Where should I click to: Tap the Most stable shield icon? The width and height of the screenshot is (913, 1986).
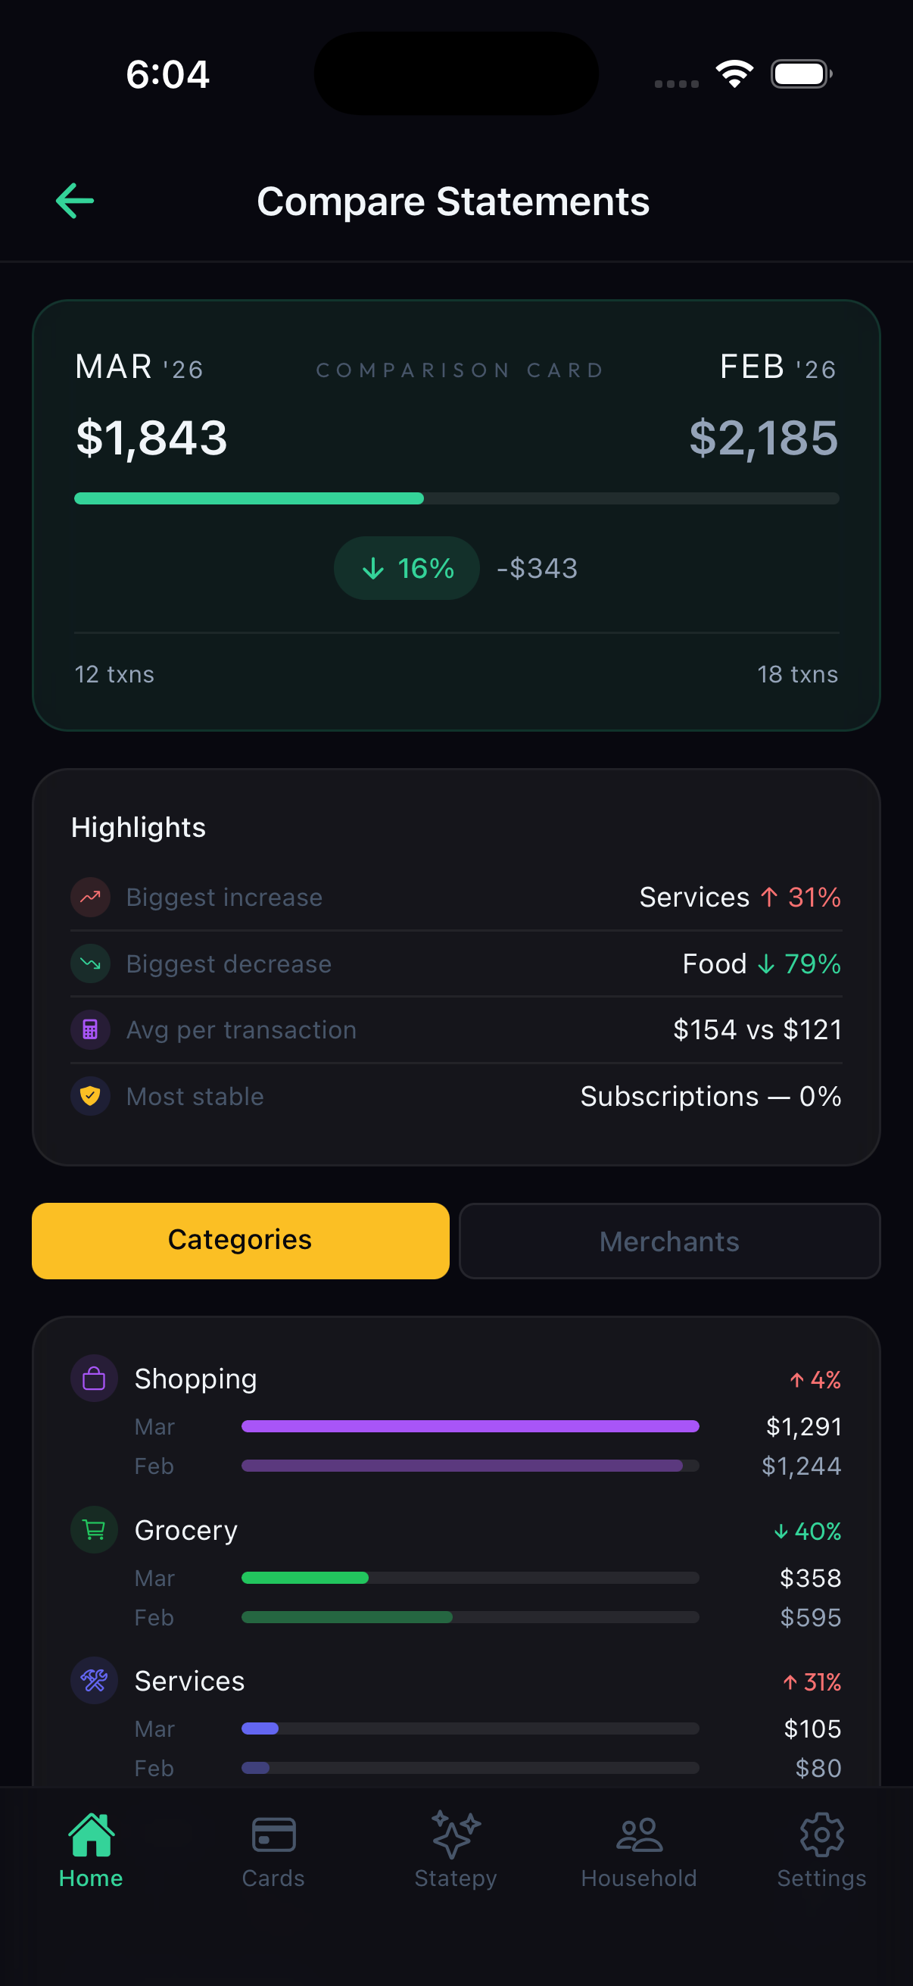(90, 1096)
